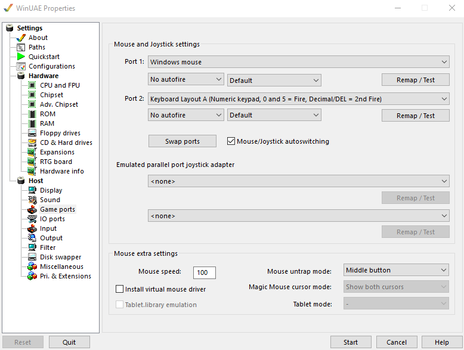Viewport: 464px width, 350px height.
Task: Click Remap / Test for Port 2
Action: [x=416, y=116]
